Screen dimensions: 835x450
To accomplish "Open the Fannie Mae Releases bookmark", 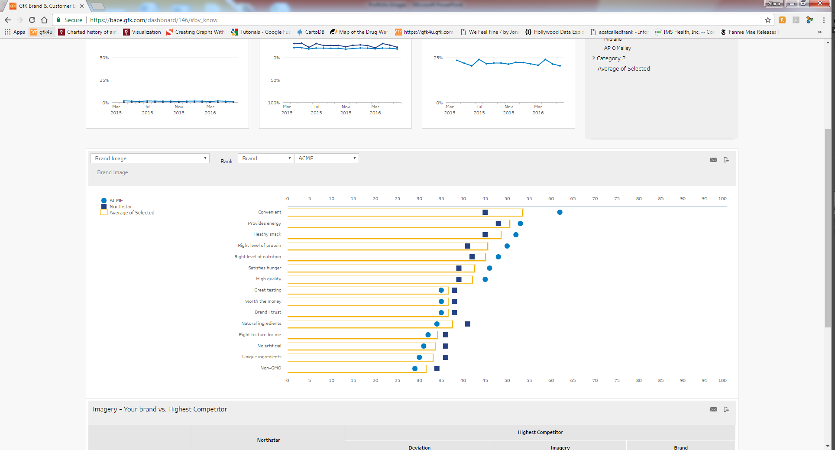I will [749, 32].
